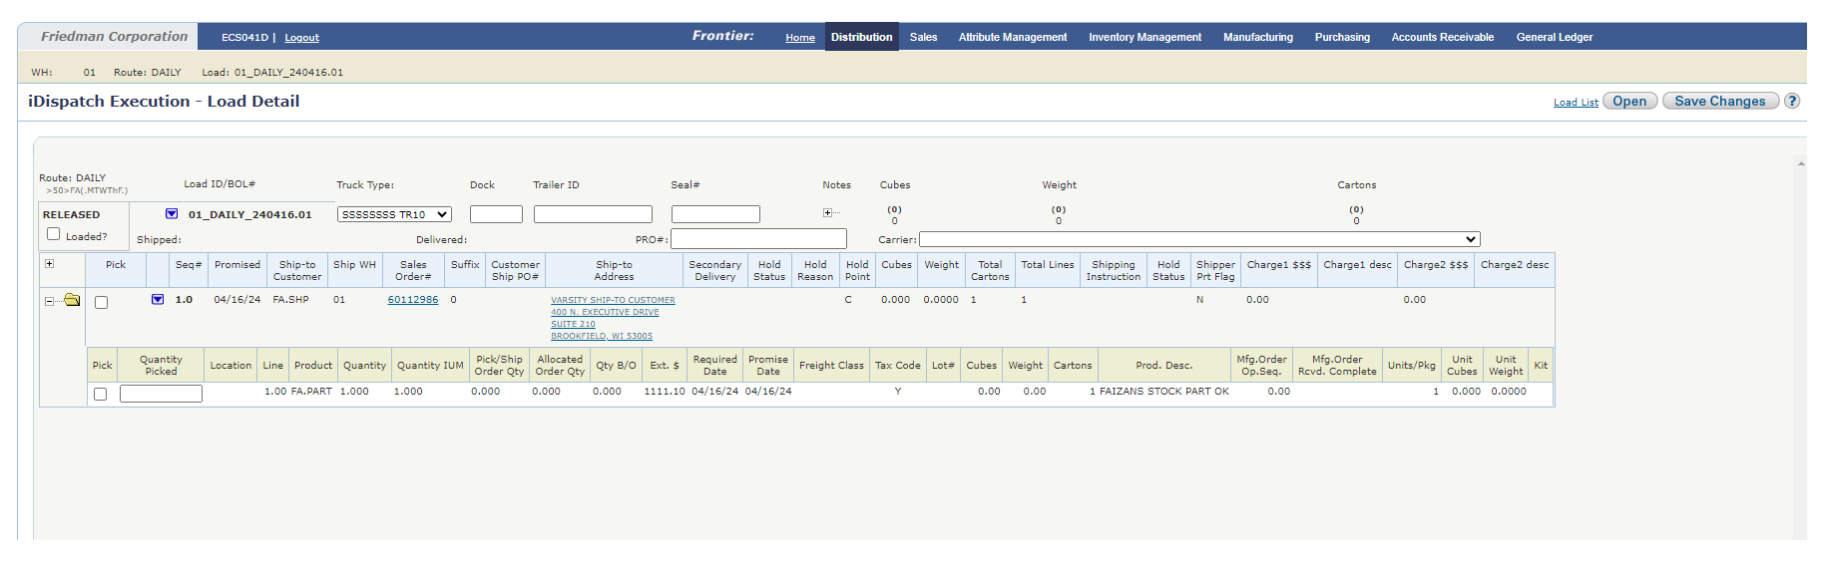
Task: Open the help question mark icon
Action: pyautogui.click(x=1792, y=101)
